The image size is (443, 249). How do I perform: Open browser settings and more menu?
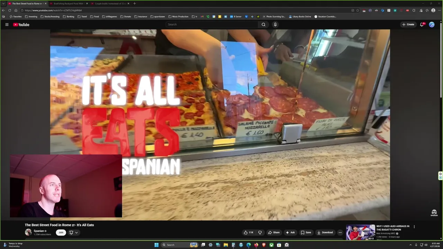click(439, 10)
